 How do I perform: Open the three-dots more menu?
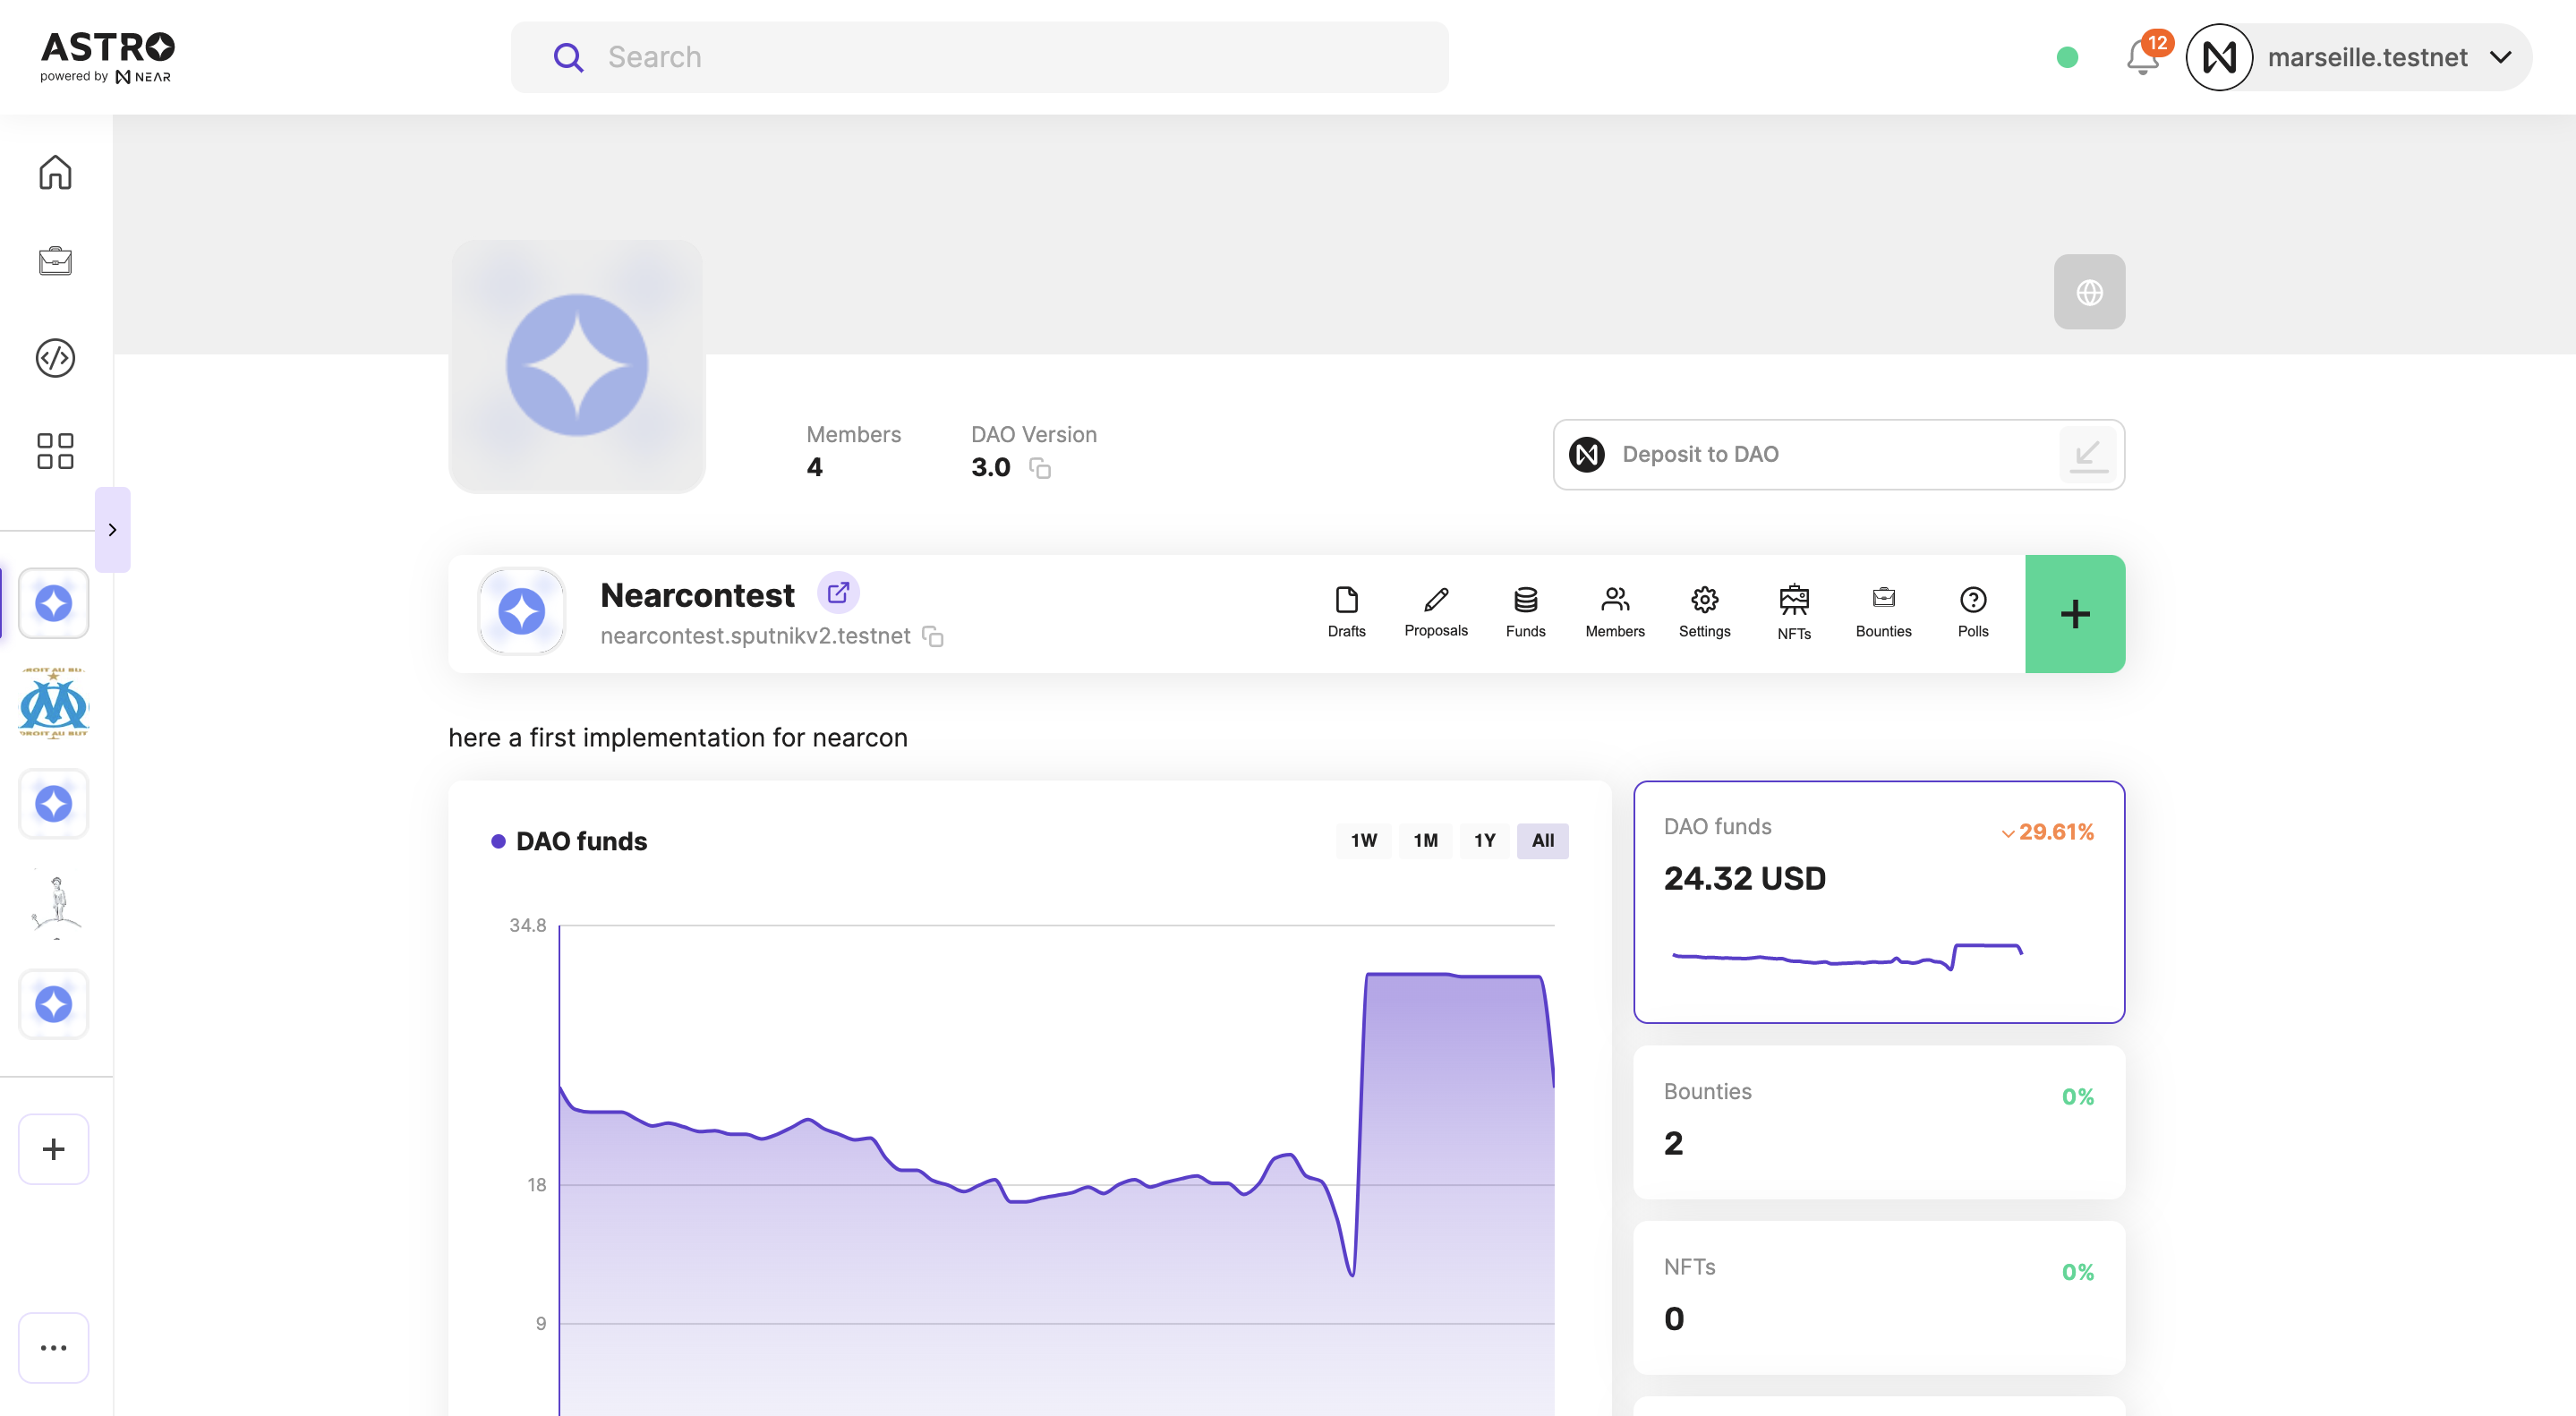pos(54,1348)
